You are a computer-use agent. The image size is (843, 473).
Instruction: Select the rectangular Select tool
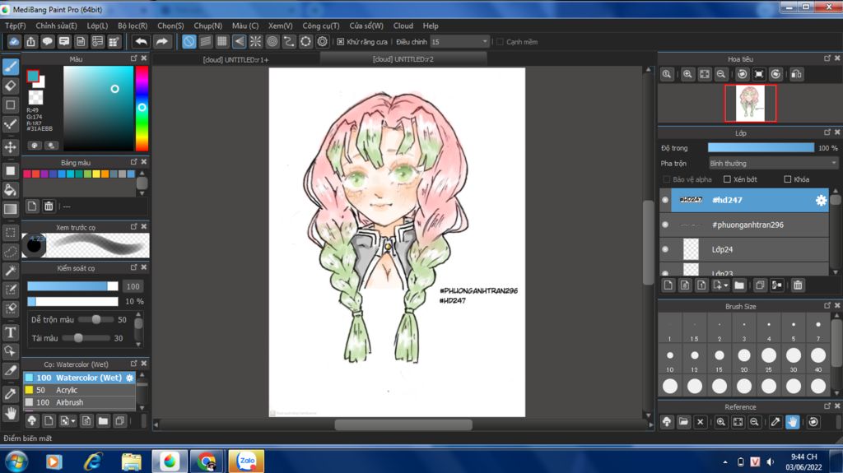[11, 232]
